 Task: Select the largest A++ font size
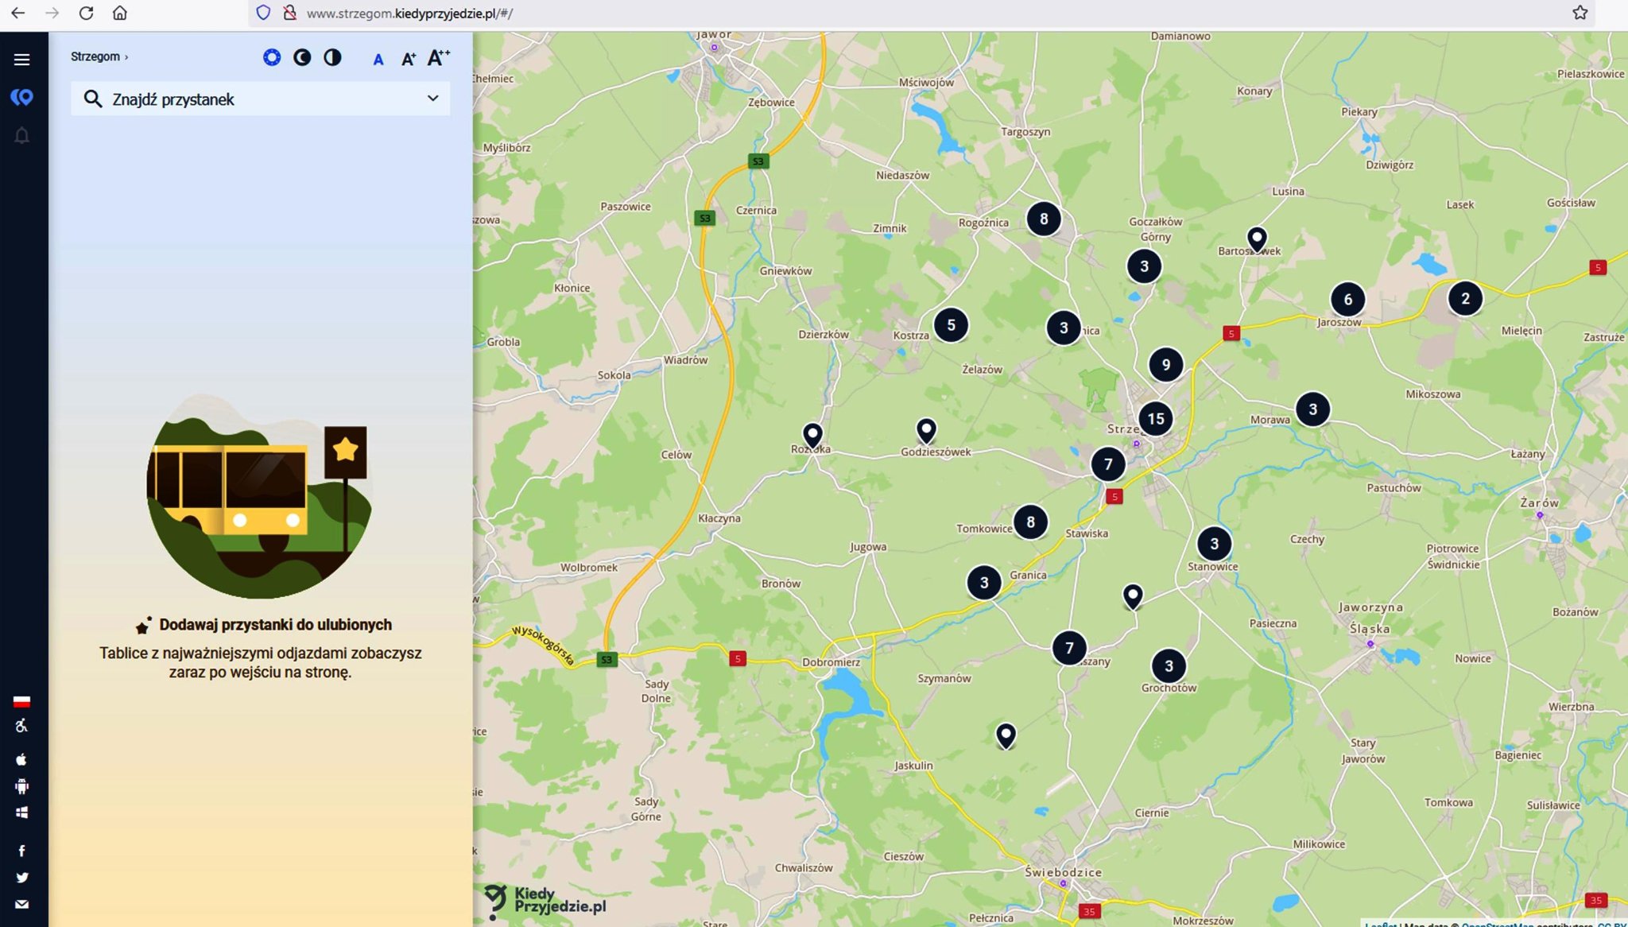pos(439,57)
